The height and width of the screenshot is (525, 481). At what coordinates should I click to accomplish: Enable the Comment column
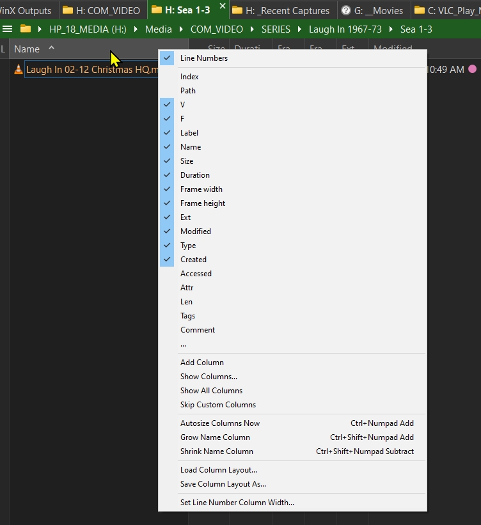pyautogui.click(x=293, y=330)
